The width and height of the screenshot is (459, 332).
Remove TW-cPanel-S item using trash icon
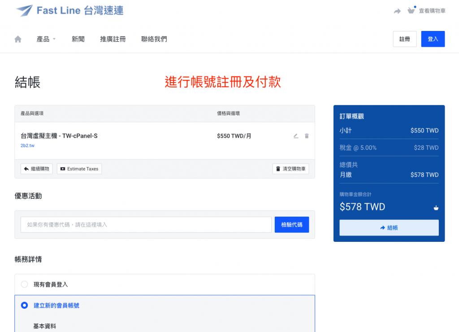pos(307,136)
